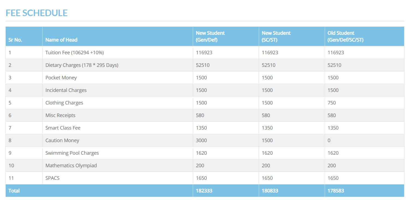Image resolution: width=409 pixels, height=200 pixels.
Task: Click the 182333 total for Gen/Def new students
Action: coord(204,191)
